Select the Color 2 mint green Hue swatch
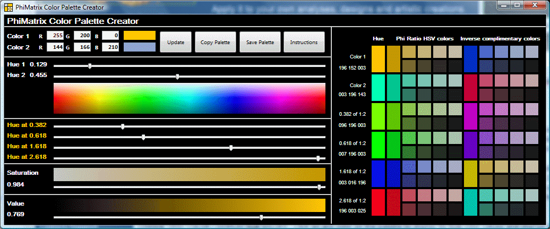This screenshot has height=229, width=550. click(379, 88)
